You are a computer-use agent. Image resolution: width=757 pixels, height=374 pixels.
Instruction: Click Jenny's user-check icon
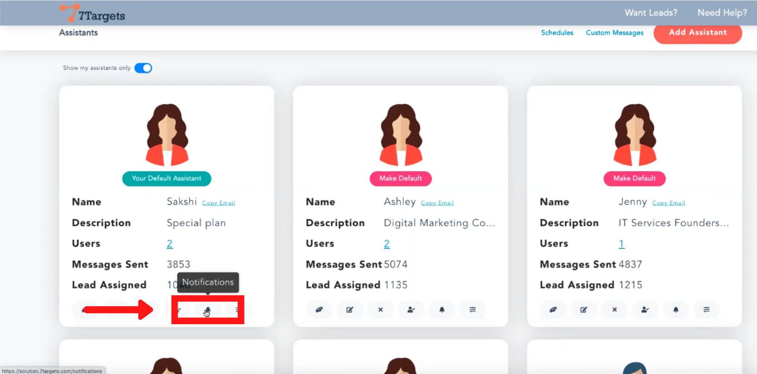pyautogui.click(x=645, y=310)
